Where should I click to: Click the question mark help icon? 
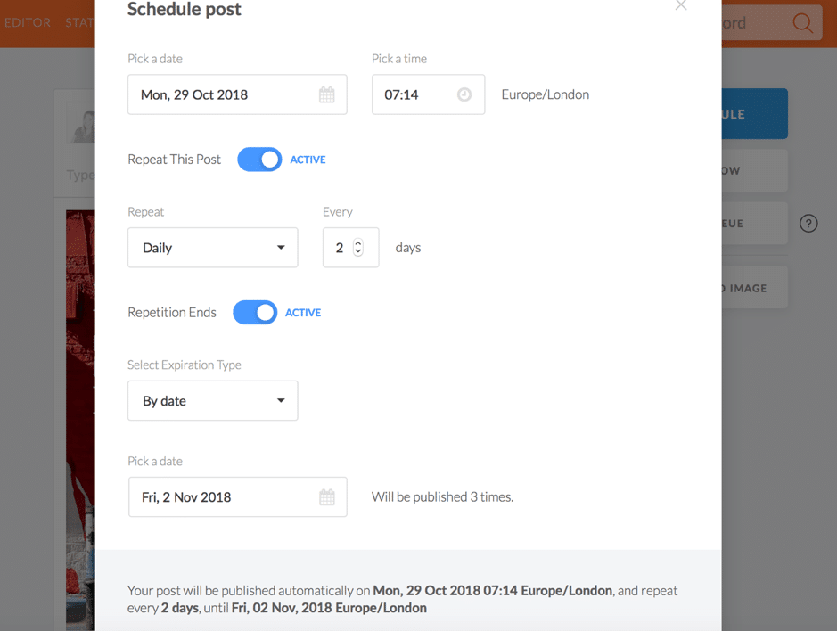click(808, 223)
